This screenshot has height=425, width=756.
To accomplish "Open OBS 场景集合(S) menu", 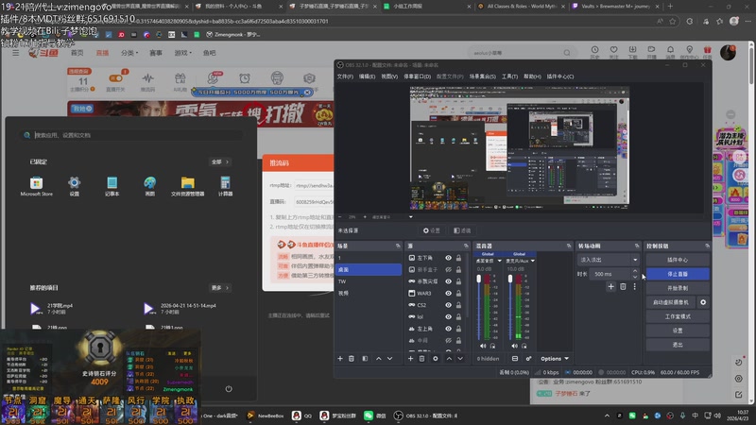I will (x=483, y=76).
